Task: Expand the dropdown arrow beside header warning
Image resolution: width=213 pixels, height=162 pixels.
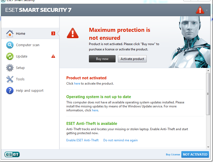Action: pos(207,10)
